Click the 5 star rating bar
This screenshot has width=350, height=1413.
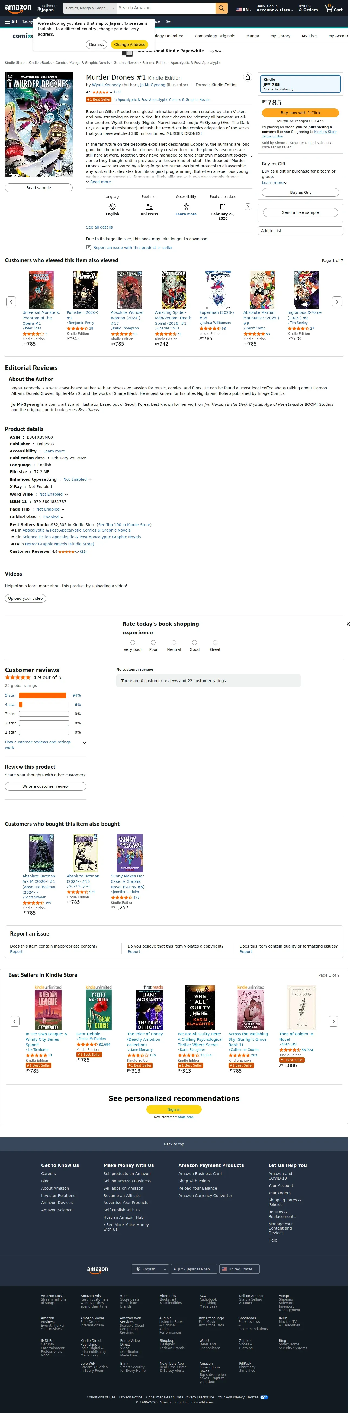click(44, 696)
